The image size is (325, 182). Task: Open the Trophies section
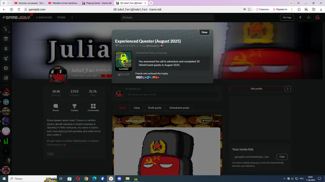pos(74,108)
